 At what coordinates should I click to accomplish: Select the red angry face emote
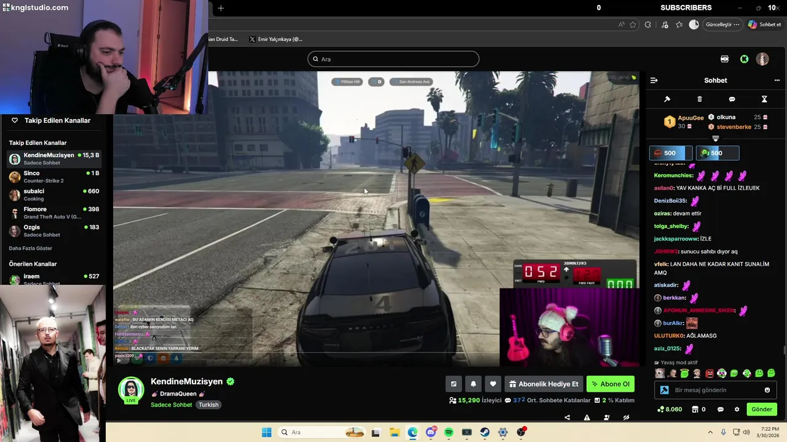(x=710, y=373)
